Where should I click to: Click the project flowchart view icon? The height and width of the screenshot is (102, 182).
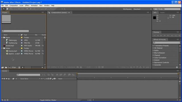tap(45, 38)
